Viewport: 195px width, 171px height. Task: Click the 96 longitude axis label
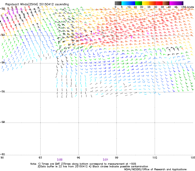point(79,158)
